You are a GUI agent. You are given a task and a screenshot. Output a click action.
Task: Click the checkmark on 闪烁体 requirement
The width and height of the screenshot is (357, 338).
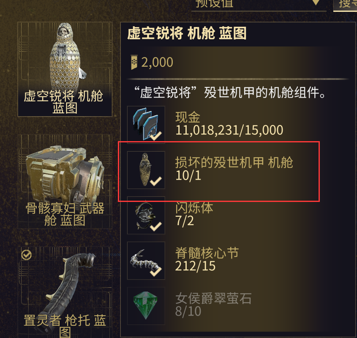point(156,226)
